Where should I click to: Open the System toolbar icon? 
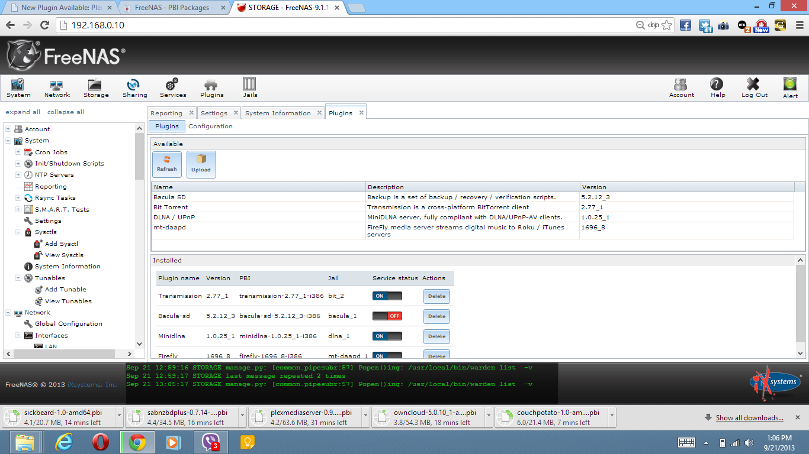coord(18,88)
